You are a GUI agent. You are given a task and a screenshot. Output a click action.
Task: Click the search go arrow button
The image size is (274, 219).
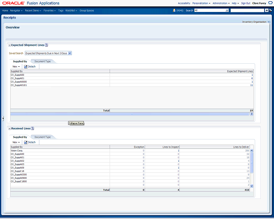coord(266,10)
